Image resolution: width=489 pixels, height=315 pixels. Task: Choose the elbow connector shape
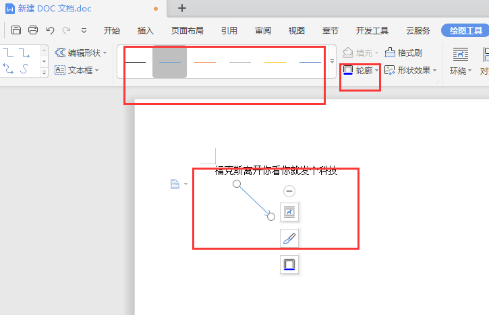pos(8,53)
